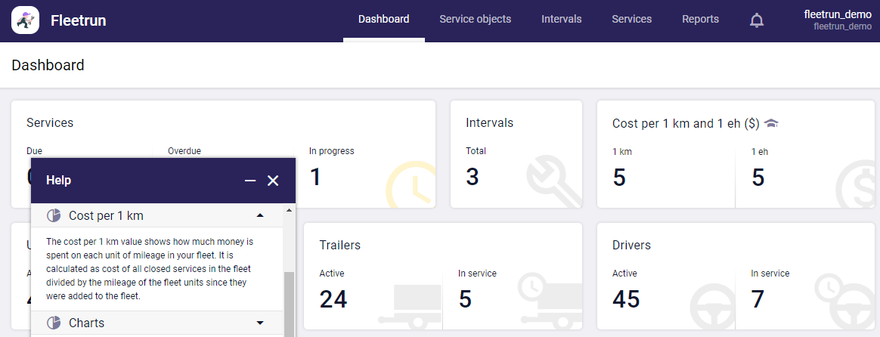Click the pie chart icon beside Charts
Screen dimensions: 880x337
coord(54,323)
